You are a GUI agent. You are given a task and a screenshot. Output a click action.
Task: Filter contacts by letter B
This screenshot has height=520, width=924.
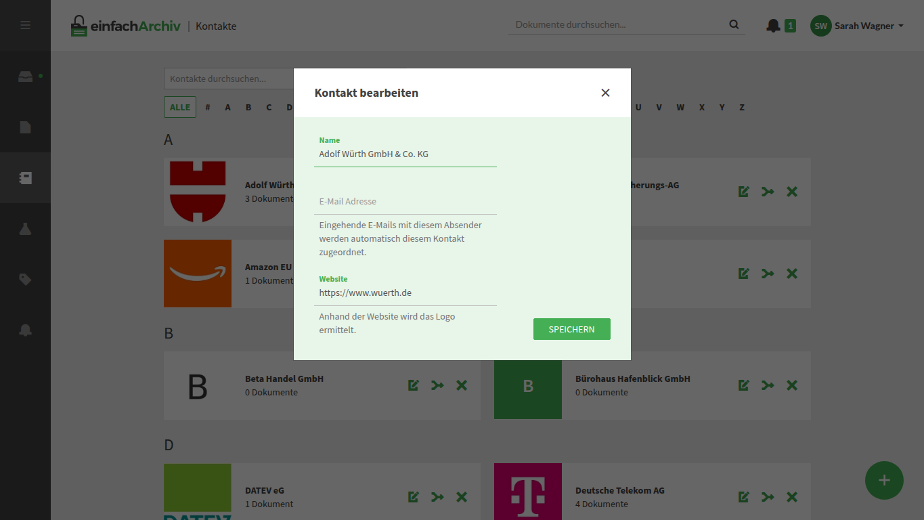point(248,108)
